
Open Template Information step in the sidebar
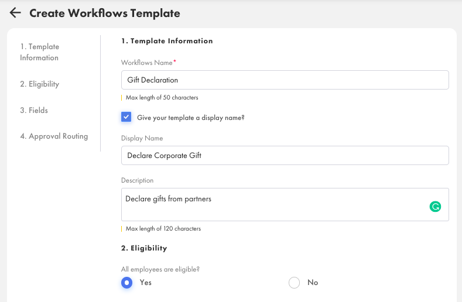click(x=39, y=52)
